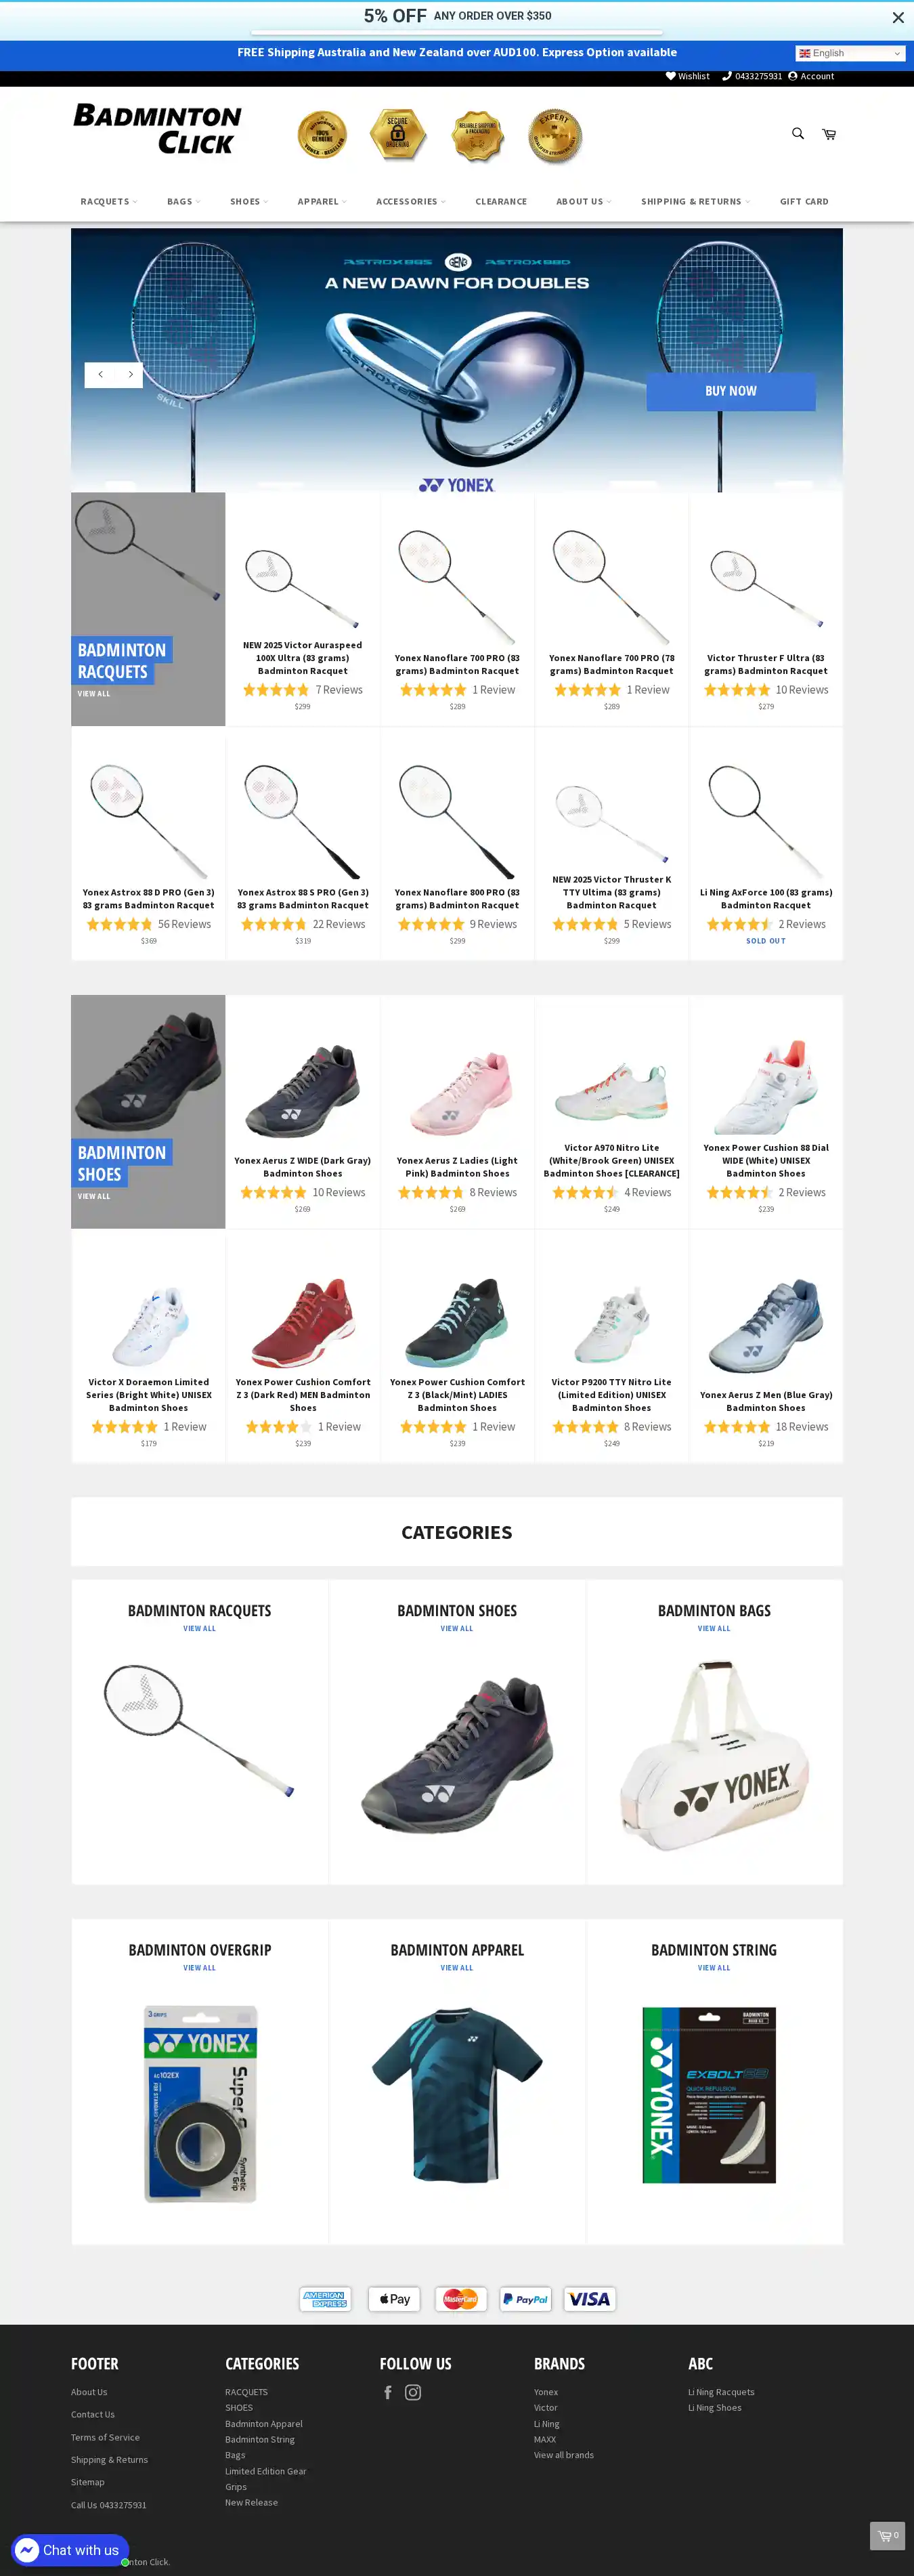Visit the Instagram page icon
The height and width of the screenshot is (2576, 914).
(413, 2392)
